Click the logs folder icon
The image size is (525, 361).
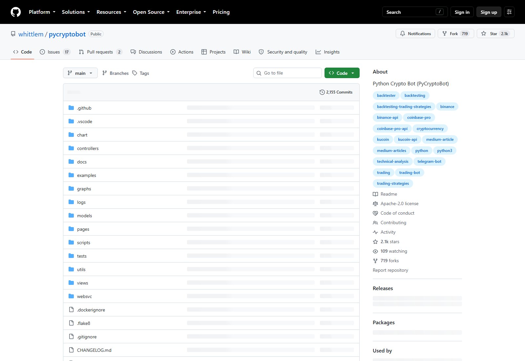[71, 202]
